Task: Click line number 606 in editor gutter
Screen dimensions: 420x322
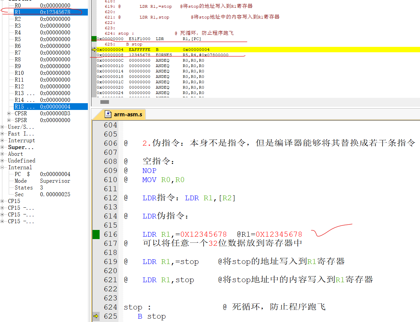Action: click(110, 143)
